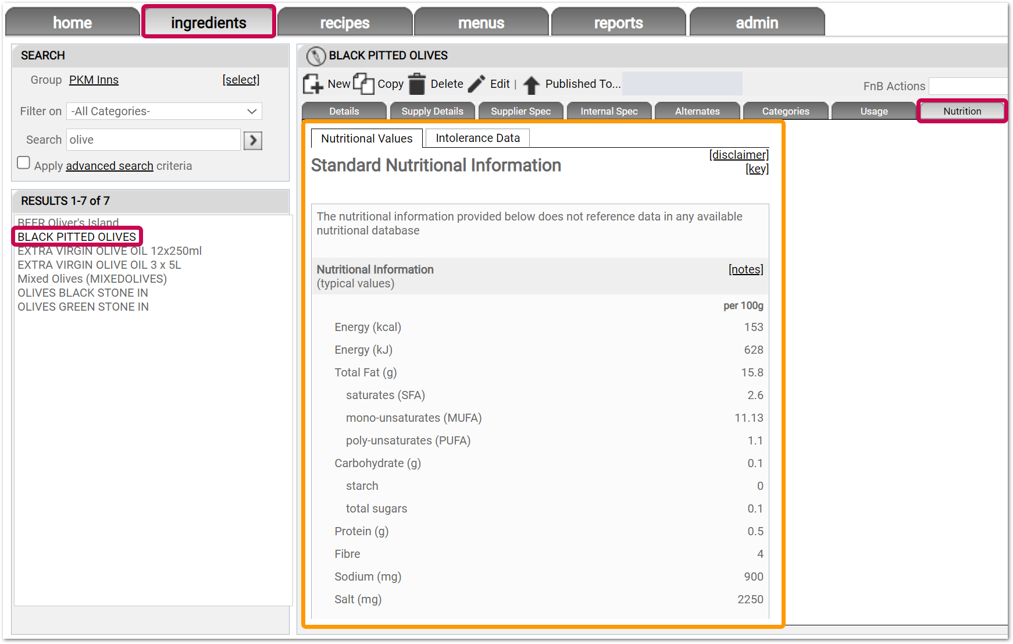Click the Published To value field
1013x644 pixels.
[x=682, y=84]
